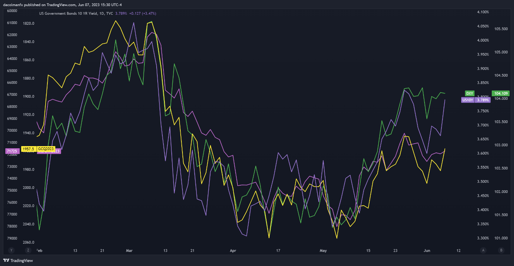The height and width of the screenshot is (266, 514).
Task: Click the B scale badge at bottom right
Action: click(501, 250)
